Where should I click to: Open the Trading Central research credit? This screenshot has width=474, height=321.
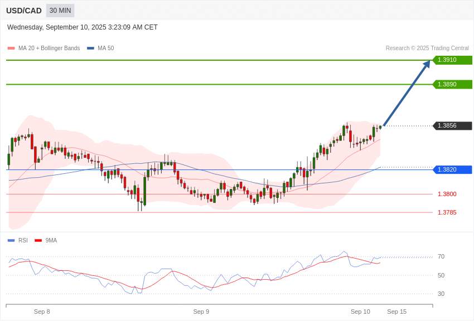click(427, 48)
